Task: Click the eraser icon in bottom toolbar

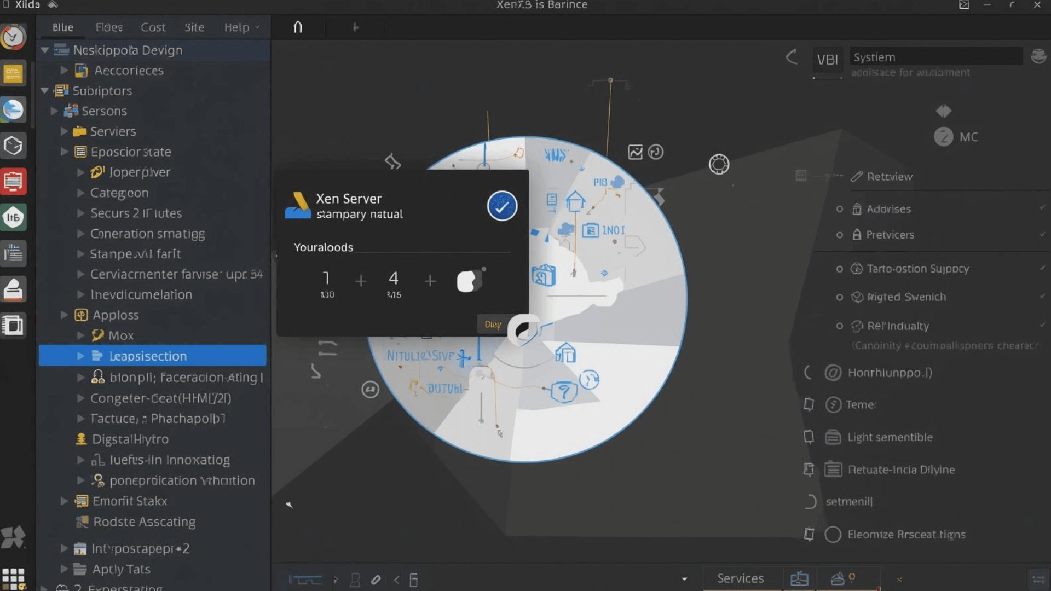Action: click(376, 580)
